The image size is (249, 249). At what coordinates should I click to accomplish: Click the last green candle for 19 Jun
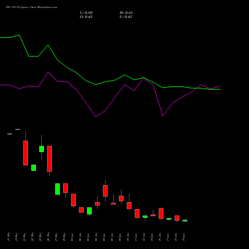[185, 221]
